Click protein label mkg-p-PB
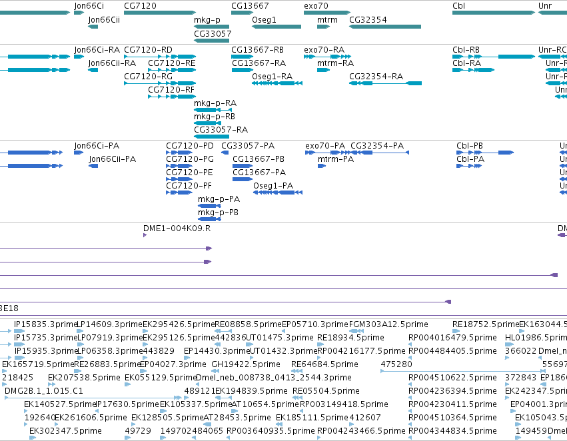The height and width of the screenshot is (441, 567). (218, 213)
